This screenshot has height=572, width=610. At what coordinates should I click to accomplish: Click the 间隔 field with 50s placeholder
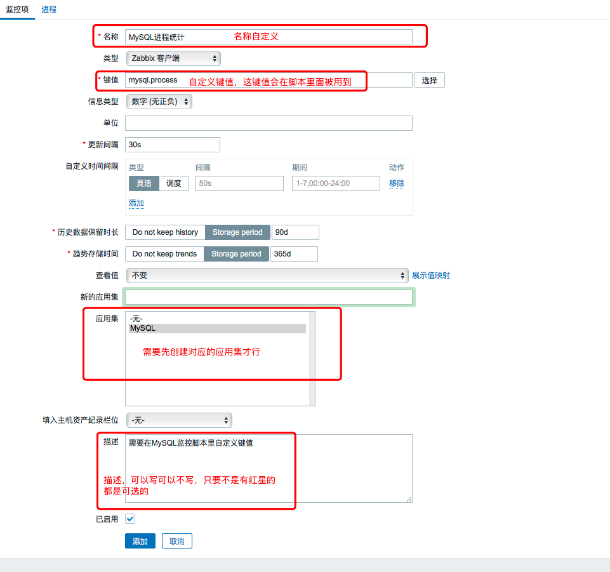point(239,183)
